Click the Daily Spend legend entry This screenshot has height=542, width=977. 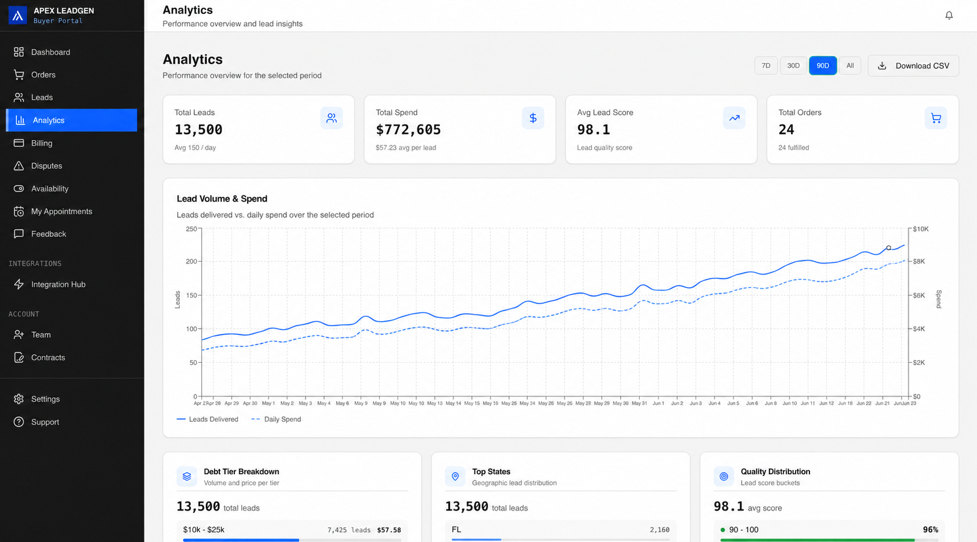276,419
